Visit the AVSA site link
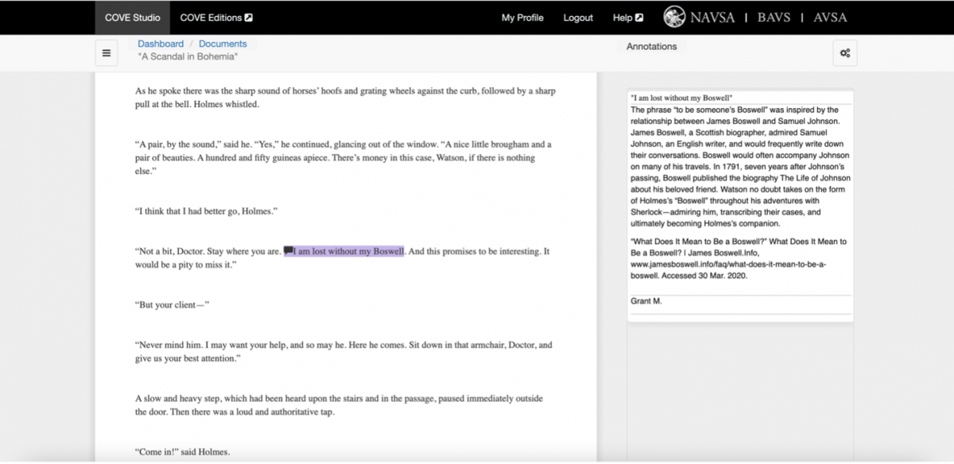Viewport: 954px width, 464px height. (829, 17)
